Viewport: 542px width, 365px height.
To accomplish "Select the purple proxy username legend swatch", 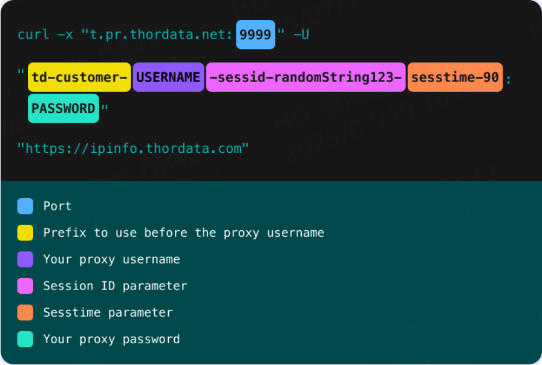I will [x=25, y=259].
